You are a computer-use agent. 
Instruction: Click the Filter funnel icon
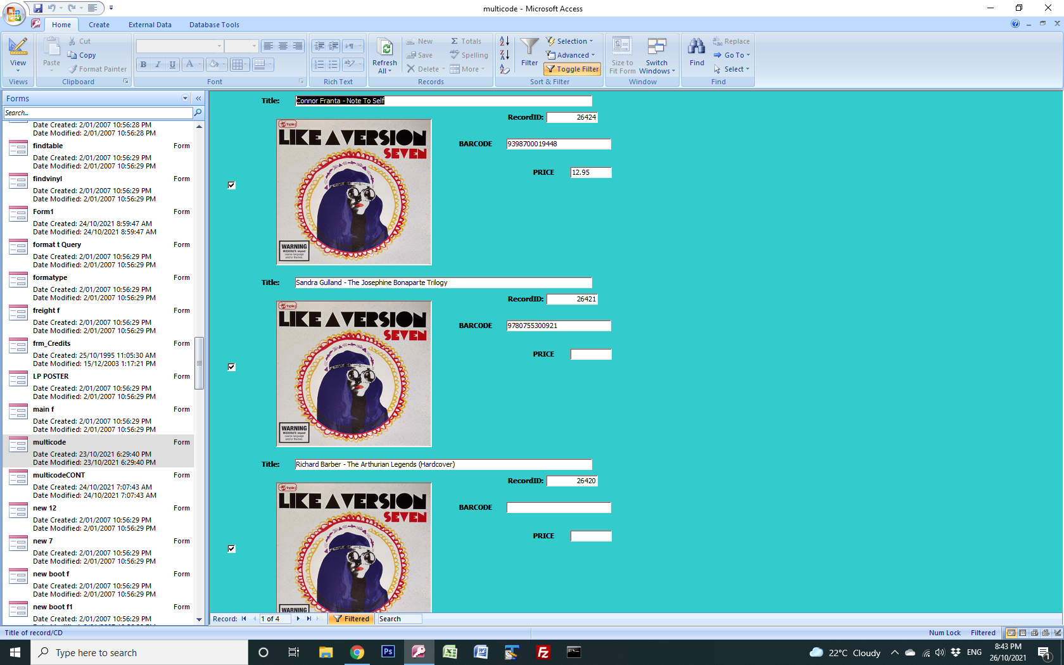pos(529,47)
